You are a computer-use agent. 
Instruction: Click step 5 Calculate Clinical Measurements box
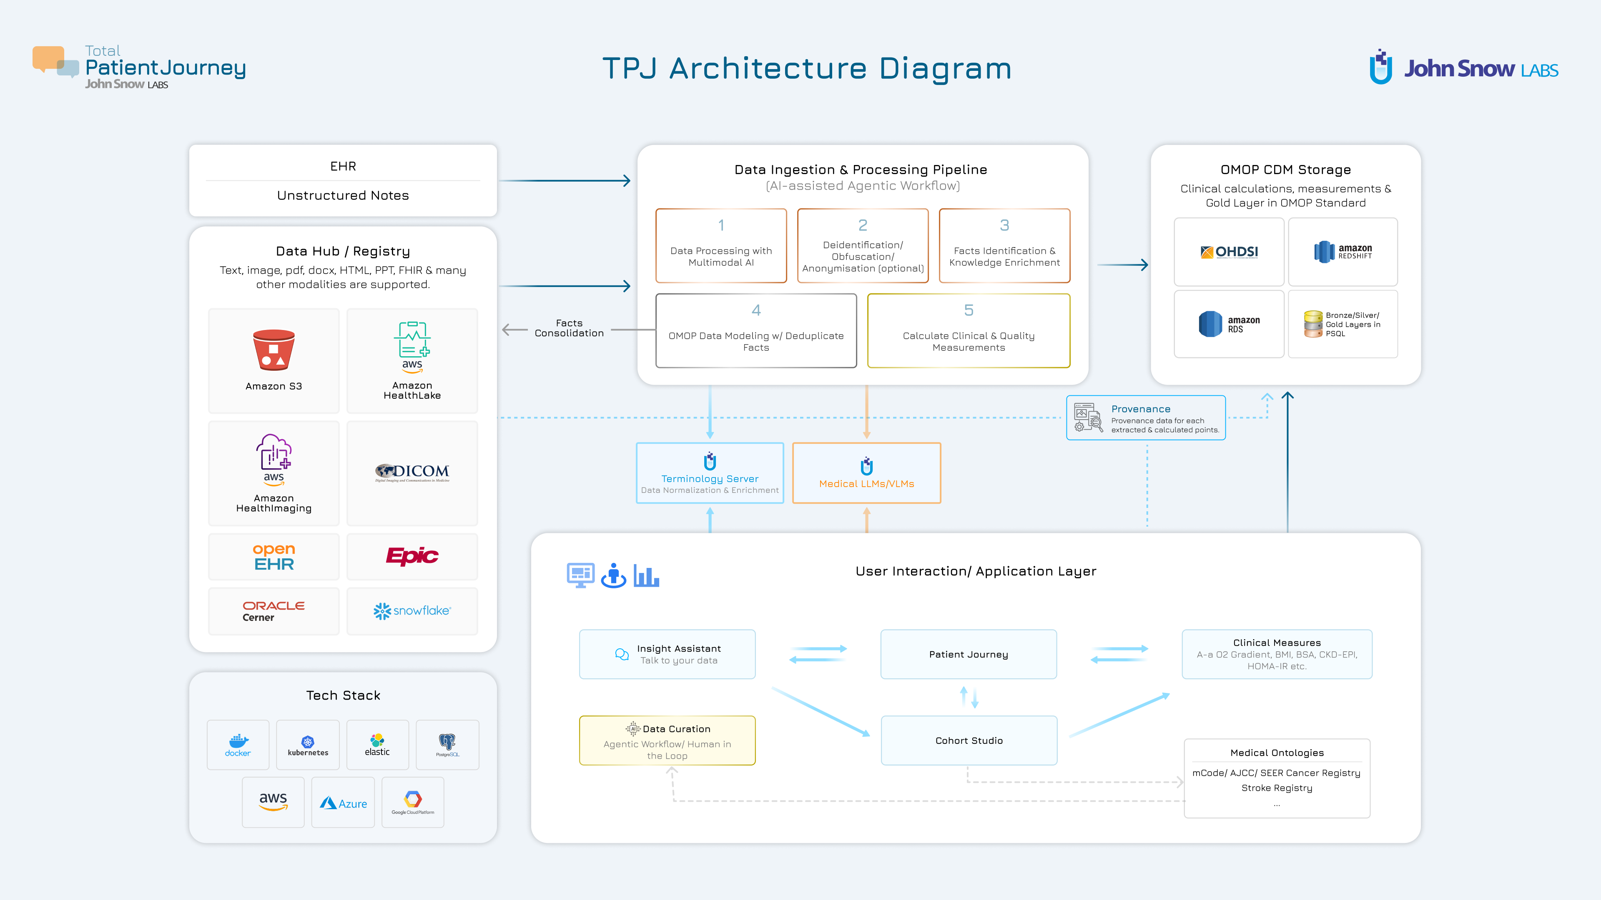pyautogui.click(x=968, y=330)
